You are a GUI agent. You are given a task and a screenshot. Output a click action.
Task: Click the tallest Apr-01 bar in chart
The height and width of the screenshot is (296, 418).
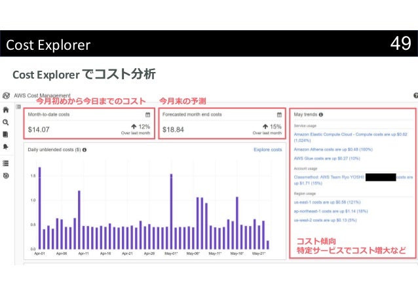click(x=40, y=208)
